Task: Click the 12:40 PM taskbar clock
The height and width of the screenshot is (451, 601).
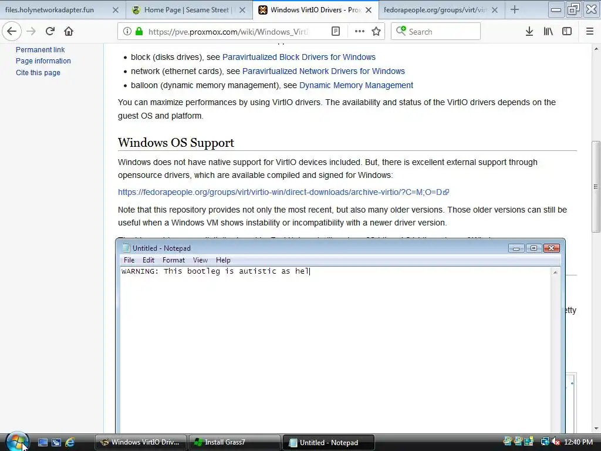Action: point(578,442)
